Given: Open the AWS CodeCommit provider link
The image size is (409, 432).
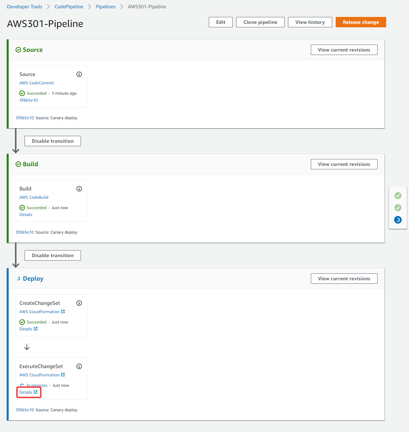Looking at the screenshot, I should click(x=37, y=83).
